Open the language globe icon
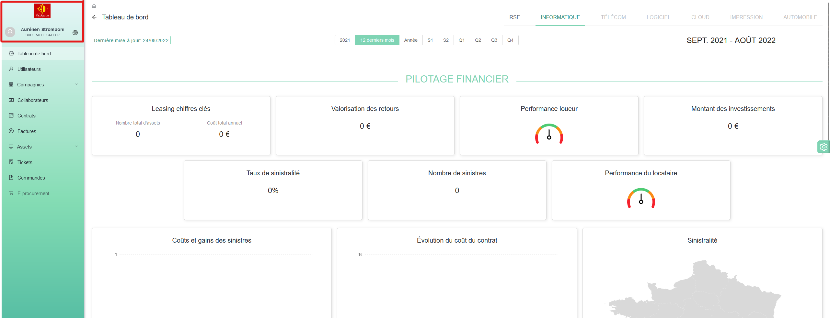 (x=75, y=33)
